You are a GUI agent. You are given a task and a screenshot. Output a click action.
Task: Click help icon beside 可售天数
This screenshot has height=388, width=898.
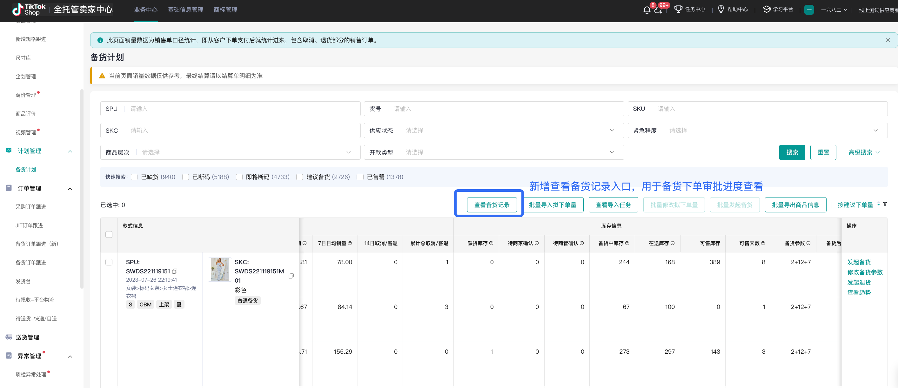tap(763, 243)
